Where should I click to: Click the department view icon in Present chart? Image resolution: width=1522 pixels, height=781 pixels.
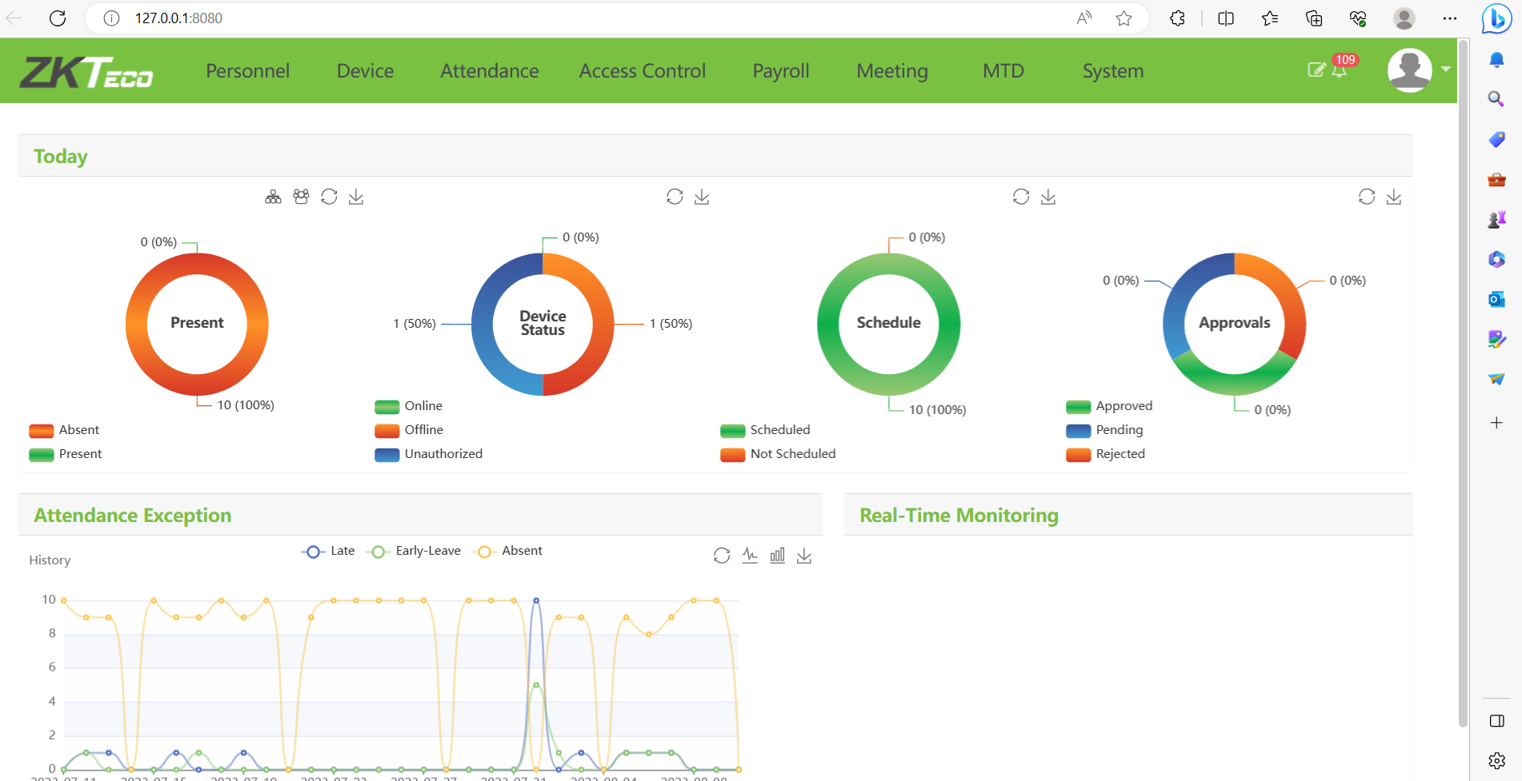click(x=273, y=197)
